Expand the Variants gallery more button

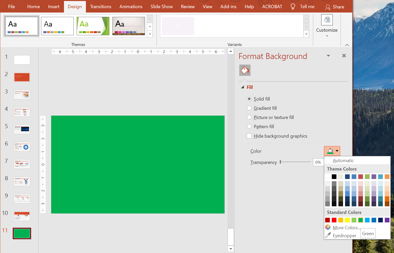306,34
